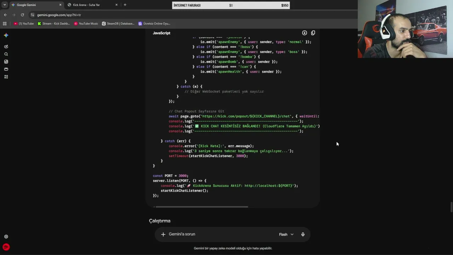Click the code block horizontal scrollbar
Viewport: 453px width, 255px height.
pos(202,207)
